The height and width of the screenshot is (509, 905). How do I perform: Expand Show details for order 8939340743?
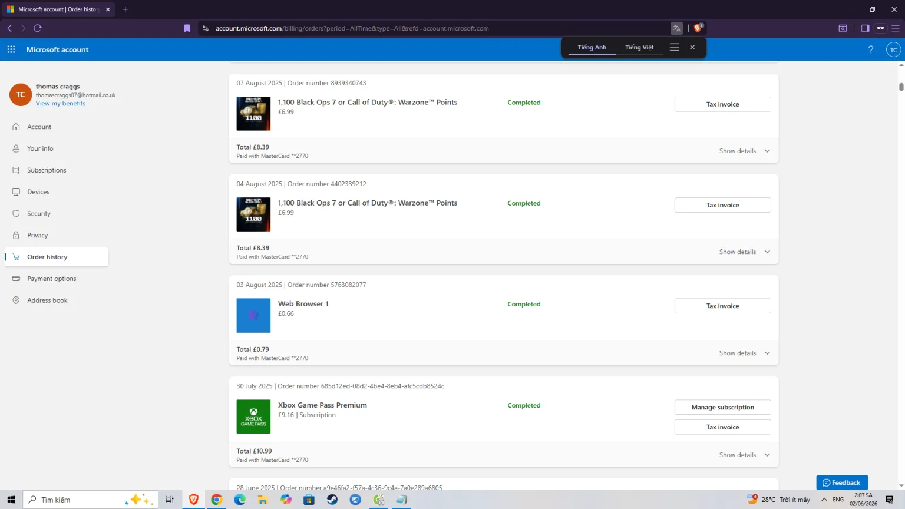(x=745, y=151)
